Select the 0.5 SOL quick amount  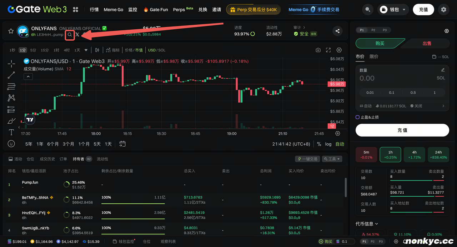(413, 92)
